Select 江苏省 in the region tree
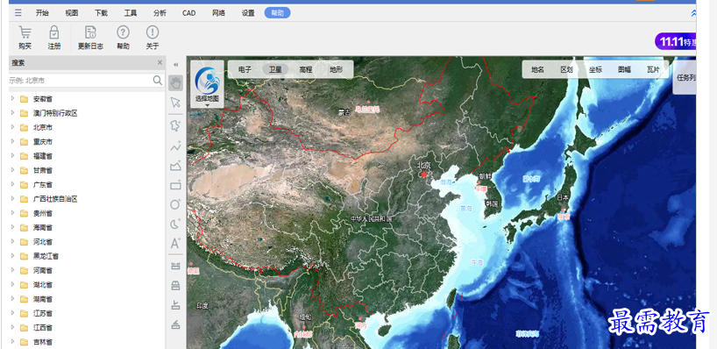Screen dimensions: 717x349 [x=43, y=313]
